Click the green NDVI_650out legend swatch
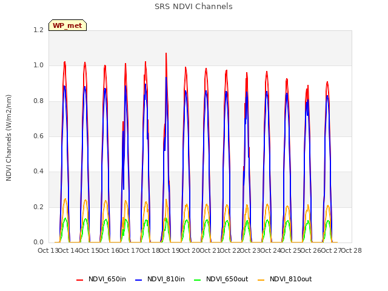This screenshot has width=388, height=291. point(197,280)
